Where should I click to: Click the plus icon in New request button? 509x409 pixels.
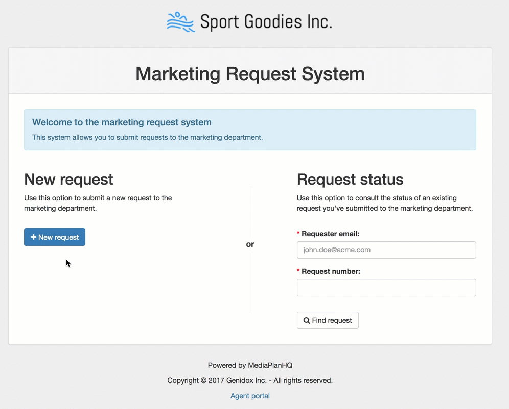[33, 237]
